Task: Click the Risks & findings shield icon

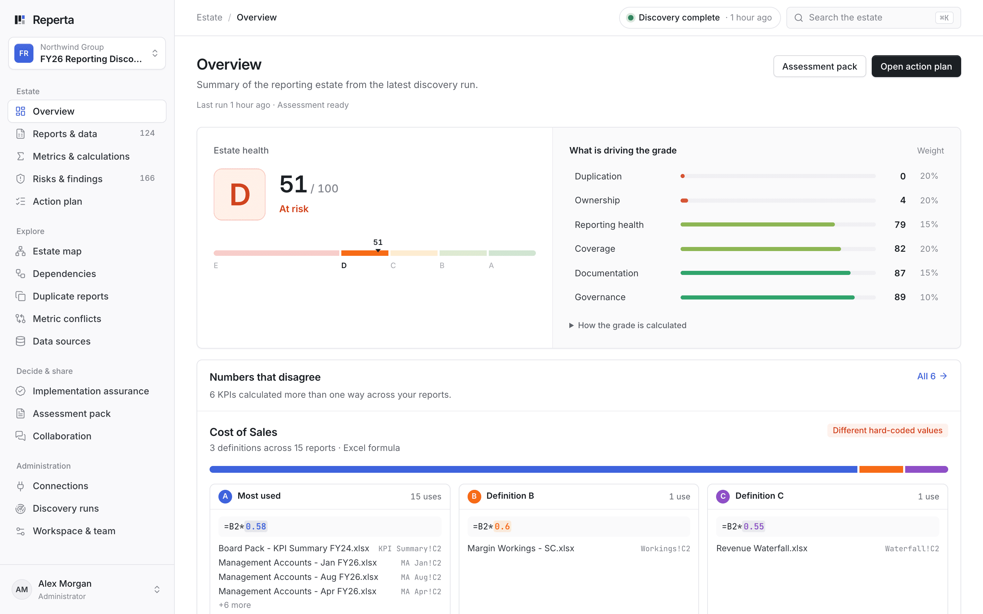Action: [x=20, y=179]
